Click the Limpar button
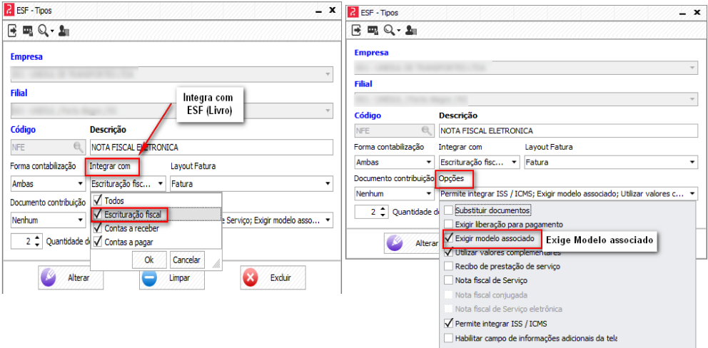Screen dimensions: 708x348 (171, 277)
